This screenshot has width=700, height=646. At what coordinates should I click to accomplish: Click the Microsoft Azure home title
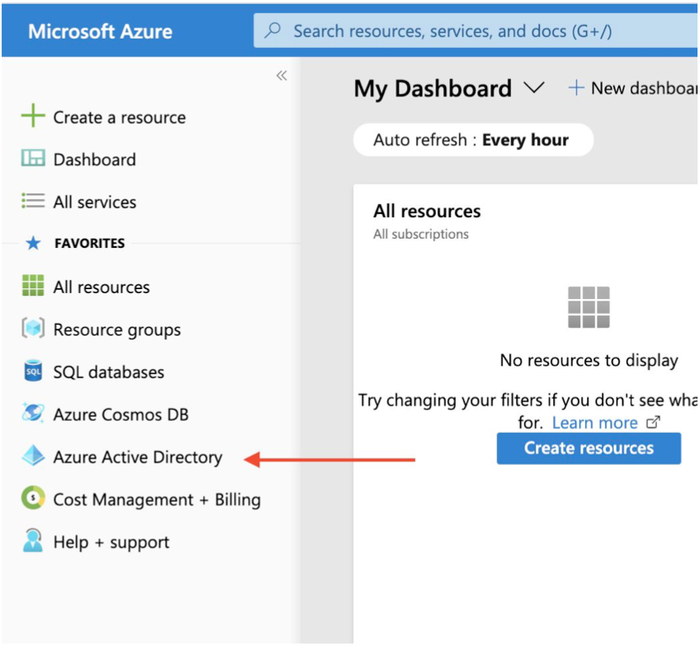point(100,31)
